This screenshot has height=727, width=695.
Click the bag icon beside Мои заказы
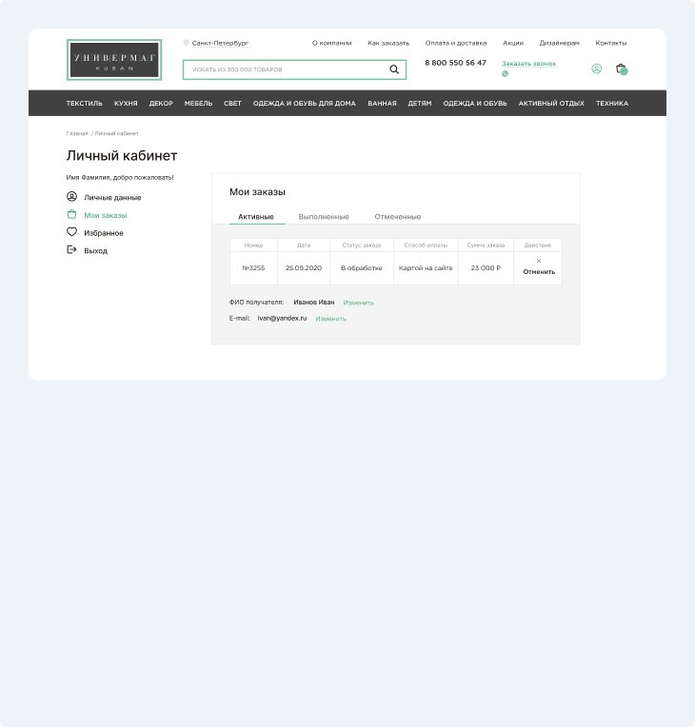(72, 214)
